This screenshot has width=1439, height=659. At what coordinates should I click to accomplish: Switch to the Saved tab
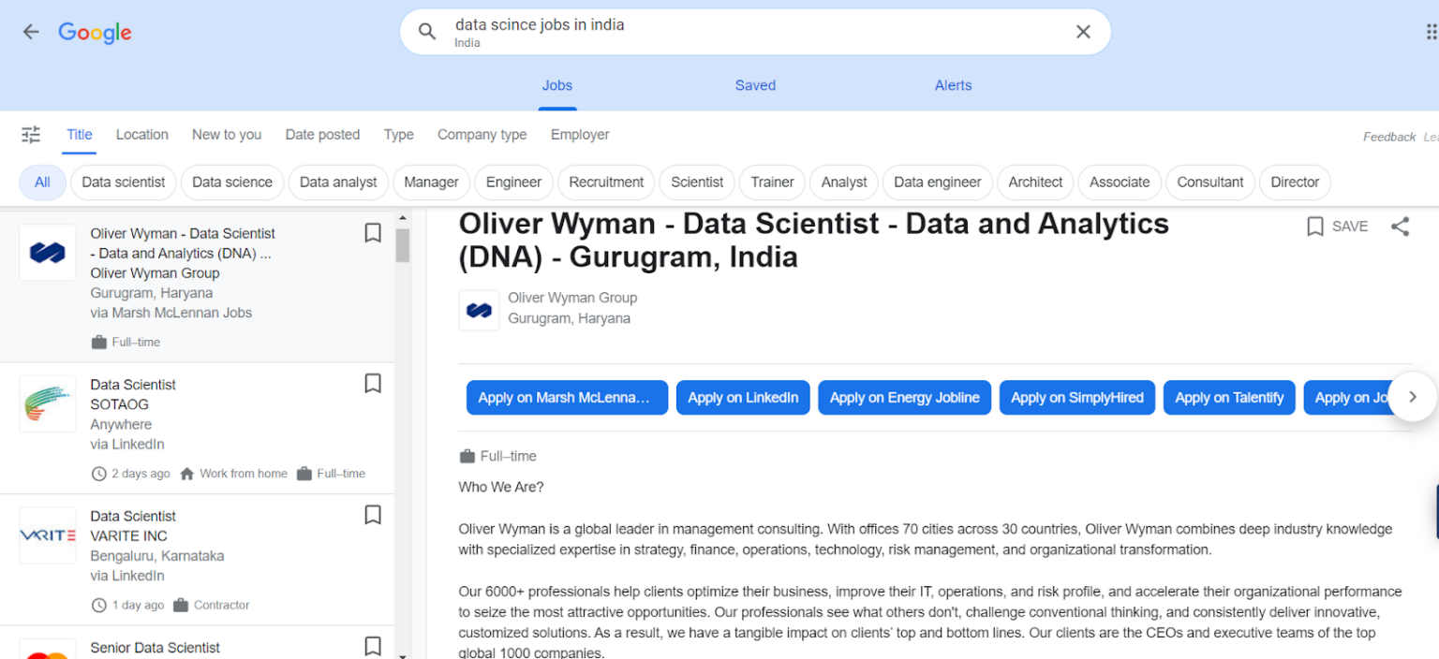click(x=755, y=85)
